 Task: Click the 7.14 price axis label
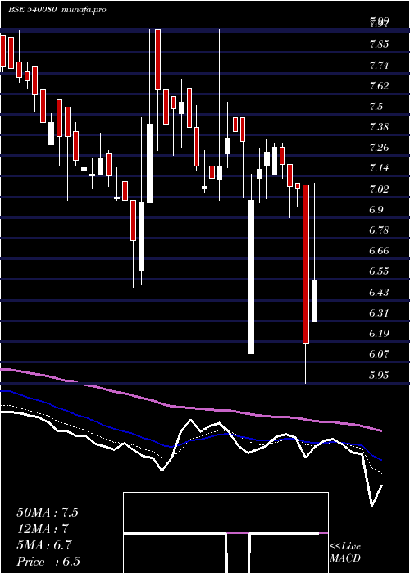pos(379,168)
